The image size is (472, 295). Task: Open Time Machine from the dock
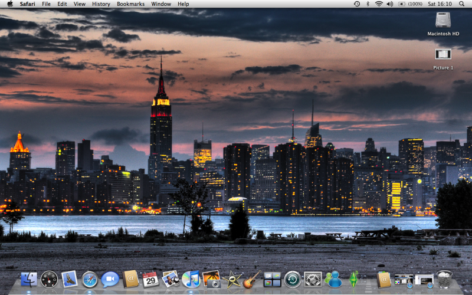point(293,279)
